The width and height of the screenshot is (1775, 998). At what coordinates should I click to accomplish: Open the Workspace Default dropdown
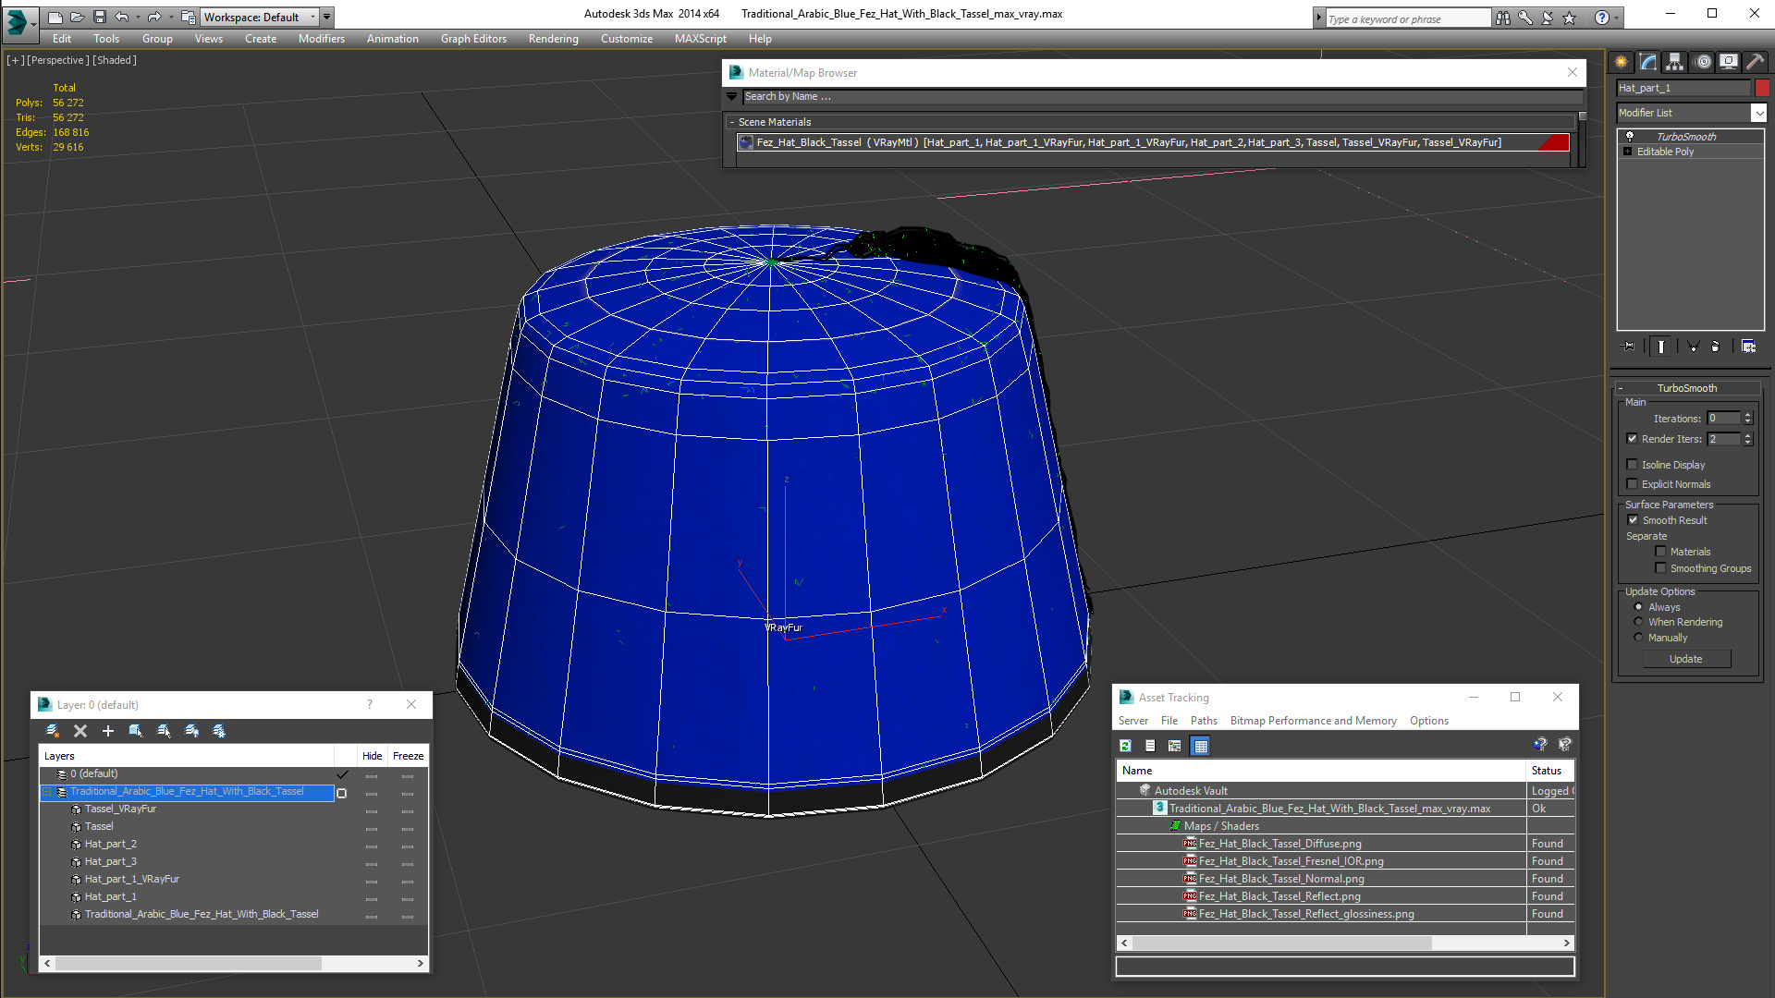pyautogui.click(x=261, y=17)
